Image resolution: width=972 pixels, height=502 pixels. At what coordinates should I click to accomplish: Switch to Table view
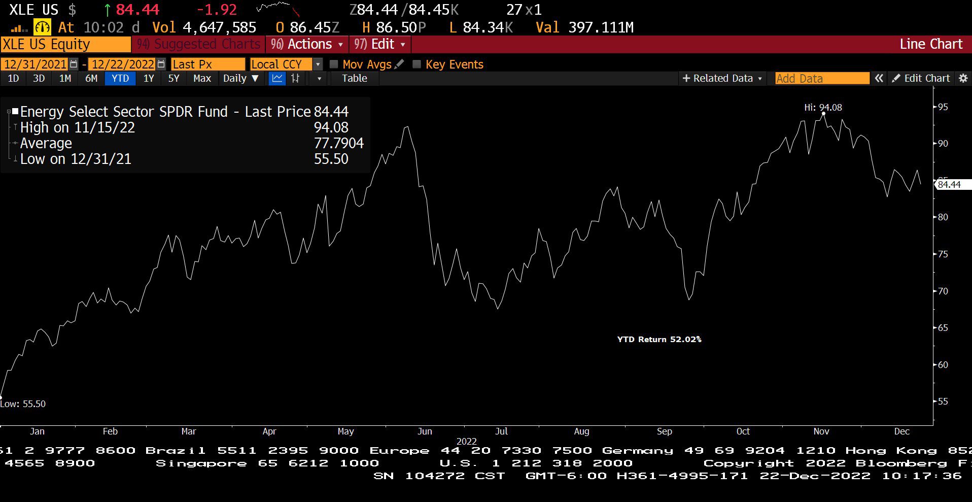(354, 78)
